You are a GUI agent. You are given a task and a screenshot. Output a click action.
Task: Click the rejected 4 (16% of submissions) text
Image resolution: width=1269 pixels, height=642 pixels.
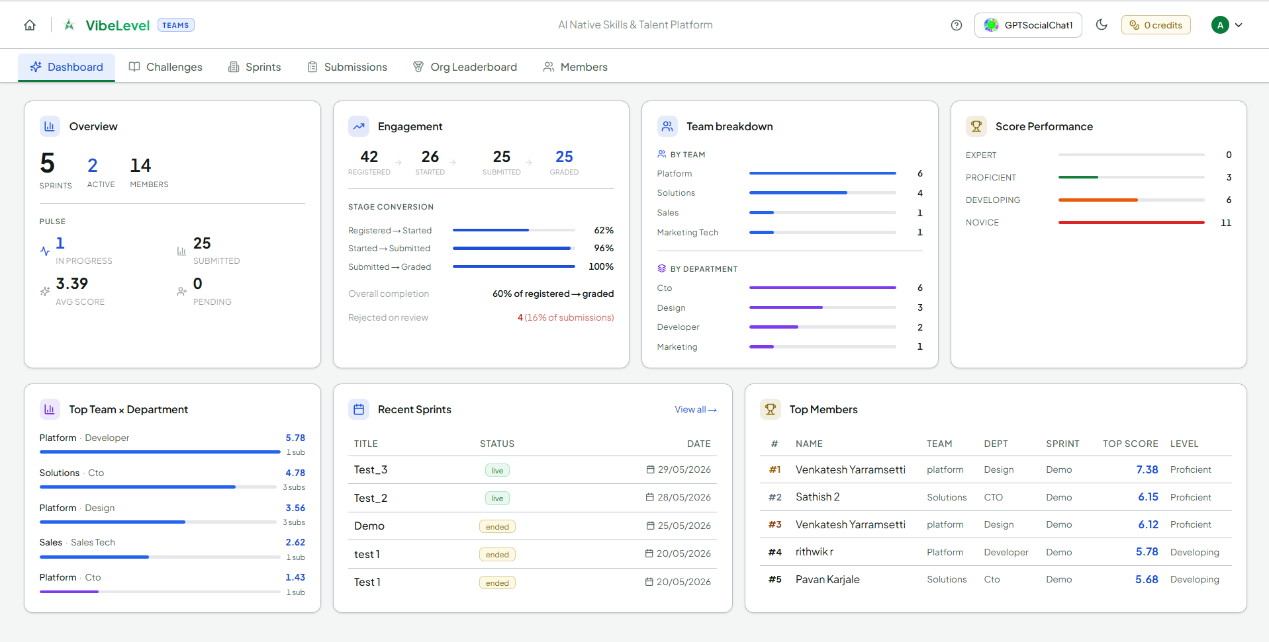(x=565, y=318)
